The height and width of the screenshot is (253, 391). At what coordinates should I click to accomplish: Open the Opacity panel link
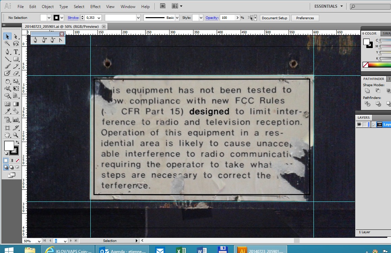point(212,18)
